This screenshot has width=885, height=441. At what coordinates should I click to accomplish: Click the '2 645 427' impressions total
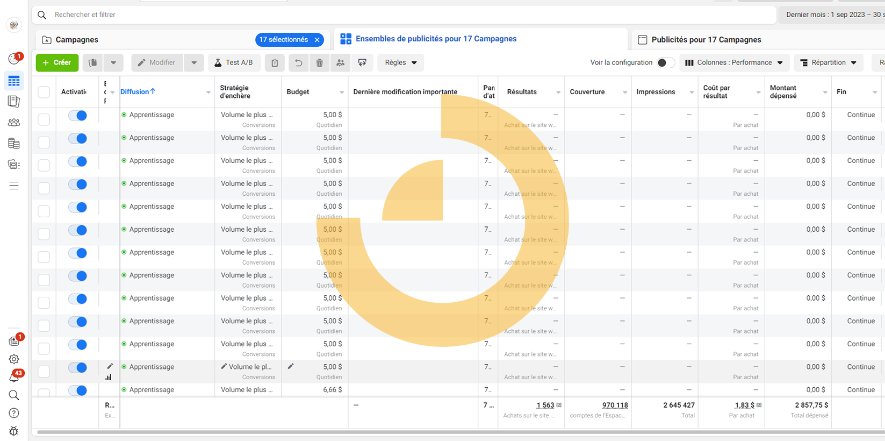point(679,405)
